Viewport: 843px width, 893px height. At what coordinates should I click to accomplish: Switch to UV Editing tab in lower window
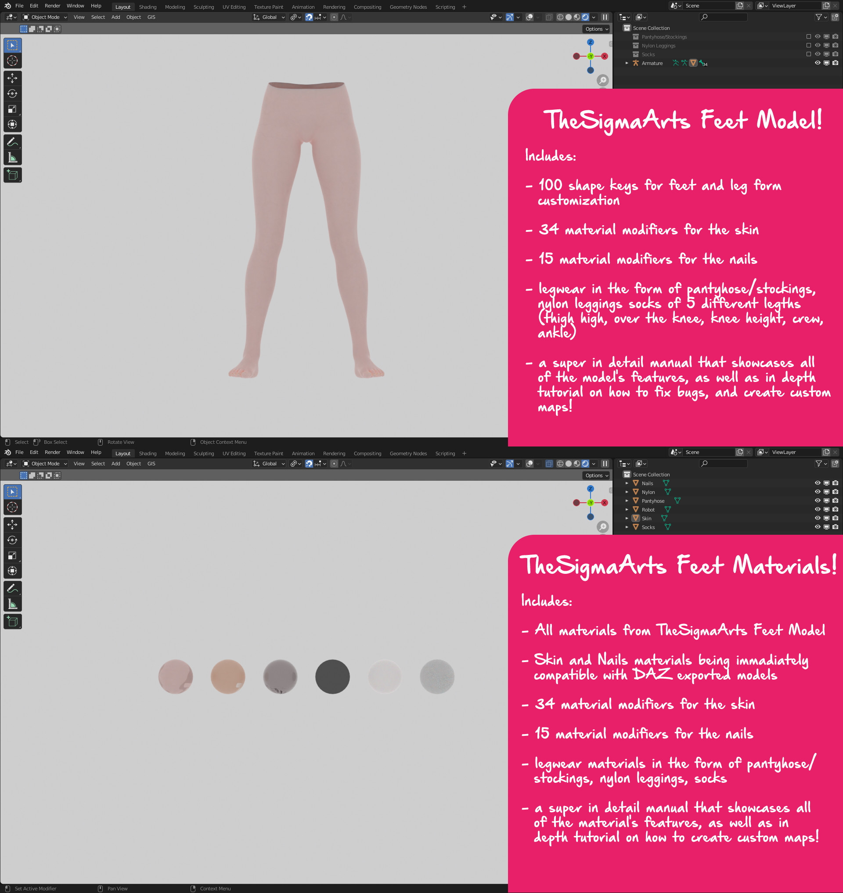coord(234,454)
